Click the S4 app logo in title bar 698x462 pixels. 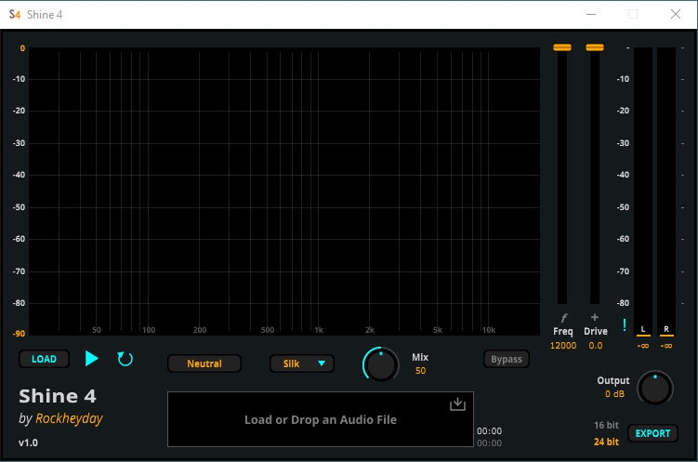pos(14,14)
